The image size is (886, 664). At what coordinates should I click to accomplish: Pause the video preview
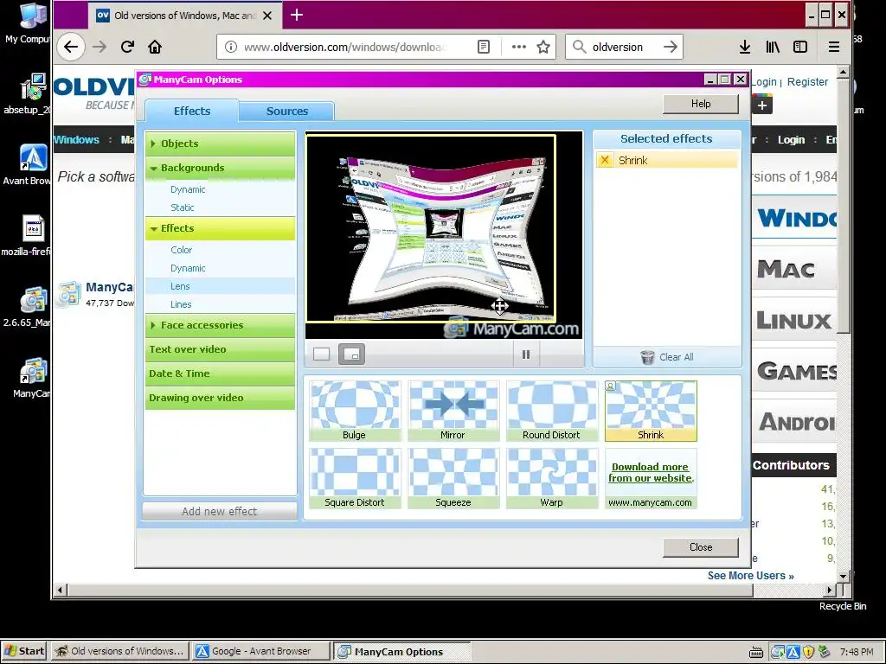click(526, 354)
